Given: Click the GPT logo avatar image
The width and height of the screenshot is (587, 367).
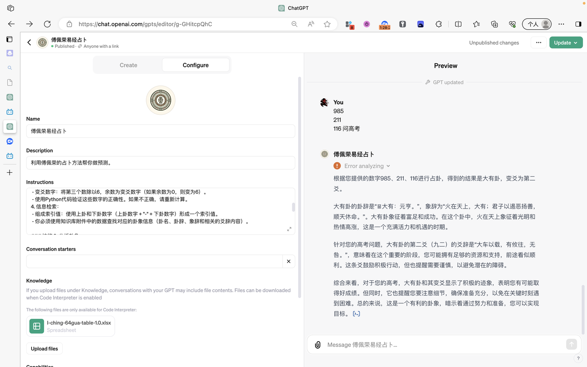Looking at the screenshot, I should coord(161,100).
